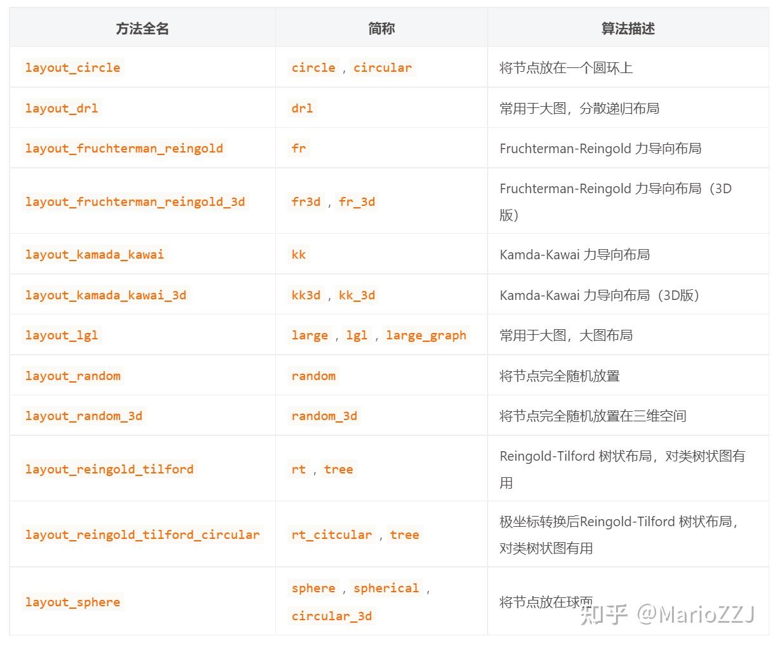This screenshot has width=775, height=645.
Task: Click the layout_fruchterman_reingold method name
Action: (125, 148)
